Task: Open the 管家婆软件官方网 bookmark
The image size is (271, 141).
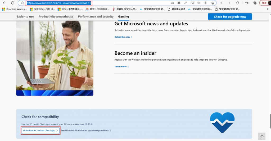Action: (x=200, y=9)
